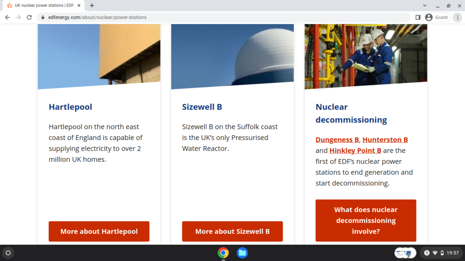
Task: Click the Chrome icon on the shelf
Action: [x=223, y=253]
